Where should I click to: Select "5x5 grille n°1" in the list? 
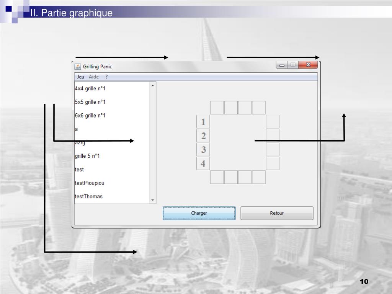[x=112, y=102]
